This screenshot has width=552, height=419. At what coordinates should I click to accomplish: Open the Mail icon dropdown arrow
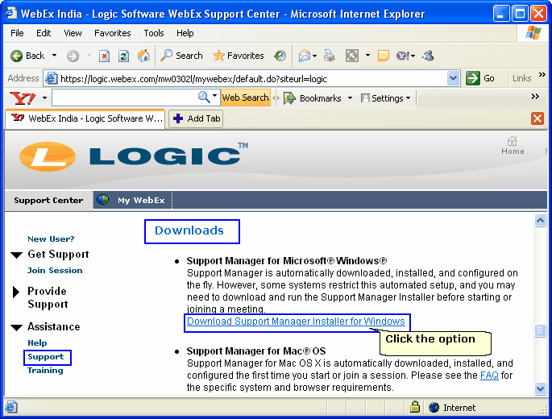(314, 56)
